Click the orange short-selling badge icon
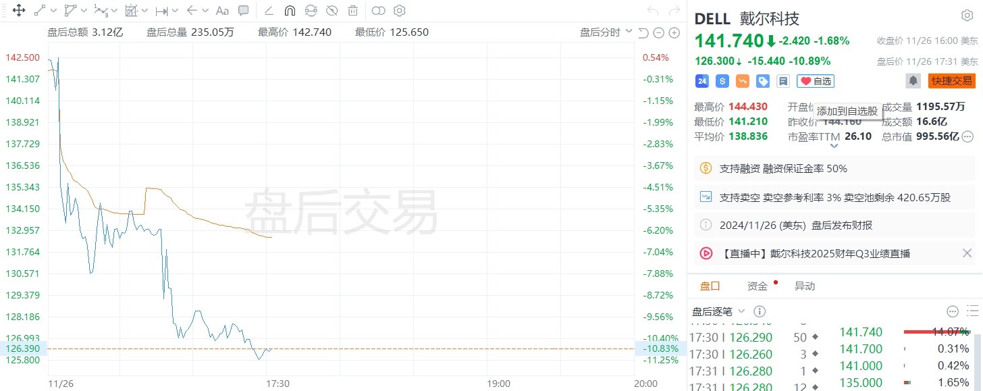 pos(743,81)
